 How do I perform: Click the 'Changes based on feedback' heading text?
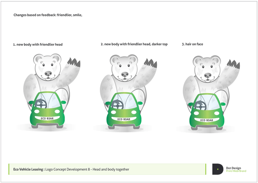[x=35, y=15]
